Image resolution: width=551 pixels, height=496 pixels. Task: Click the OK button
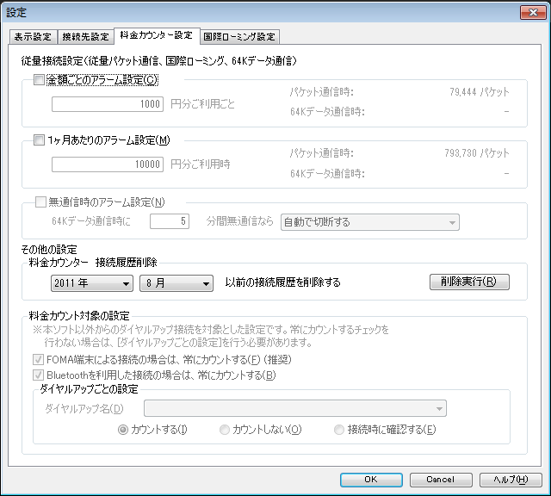[x=371, y=479]
